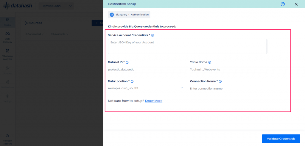
Task: Click info icon beside Service Account Credentials
Action: (152, 35)
